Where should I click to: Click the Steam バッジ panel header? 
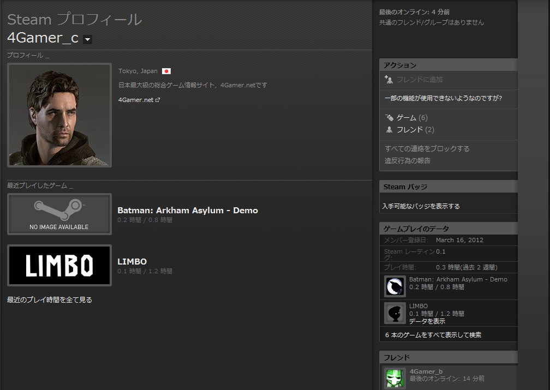449,187
